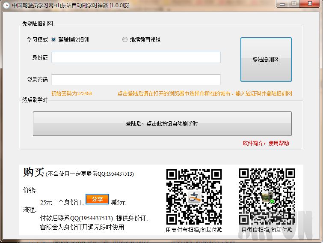The image size is (323, 243).
Task: Click the 登陆培训网 button
Action: click(x=266, y=60)
